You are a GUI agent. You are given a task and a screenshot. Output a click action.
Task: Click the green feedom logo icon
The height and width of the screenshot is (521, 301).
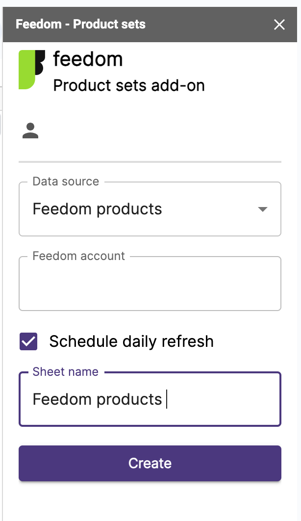(31, 70)
